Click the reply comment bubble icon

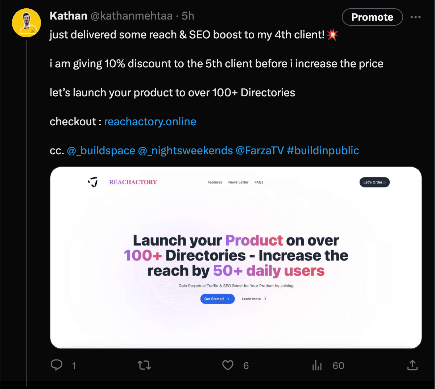tap(57, 365)
